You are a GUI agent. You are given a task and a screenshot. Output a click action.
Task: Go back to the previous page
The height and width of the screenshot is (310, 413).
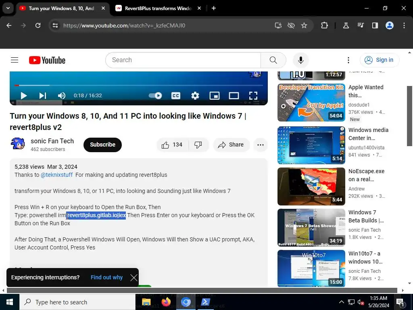point(9,25)
